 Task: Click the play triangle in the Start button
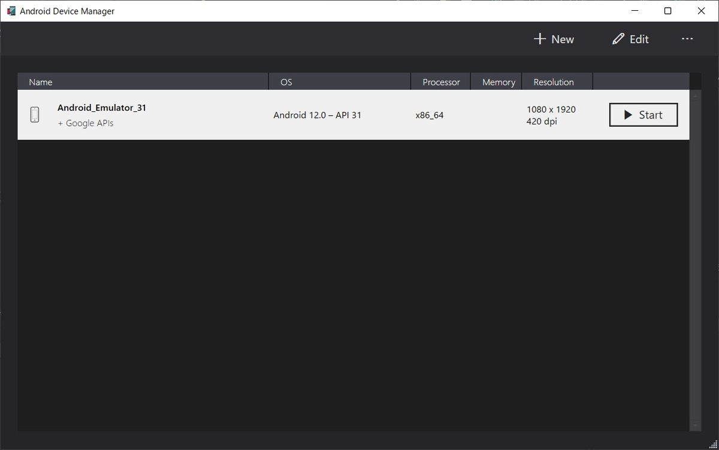point(627,114)
